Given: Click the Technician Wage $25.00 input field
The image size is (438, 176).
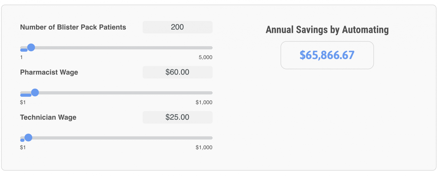Looking at the screenshot, I should 177,117.
